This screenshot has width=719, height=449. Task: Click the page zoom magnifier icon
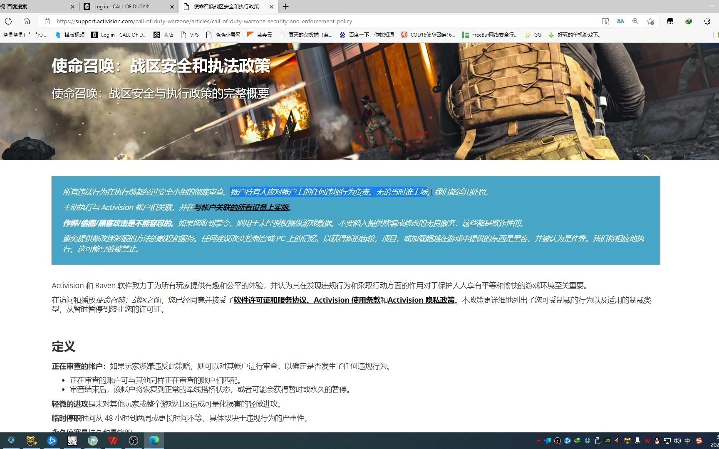(635, 21)
